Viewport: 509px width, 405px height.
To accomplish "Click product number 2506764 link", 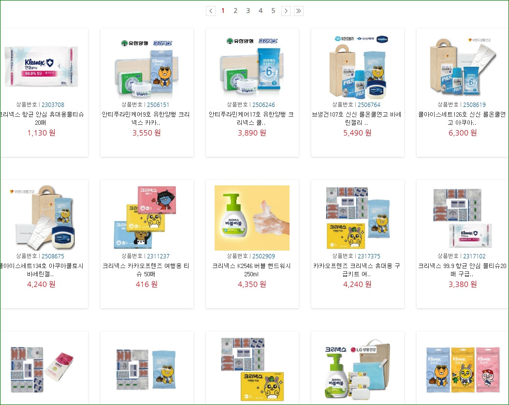I will pos(369,105).
